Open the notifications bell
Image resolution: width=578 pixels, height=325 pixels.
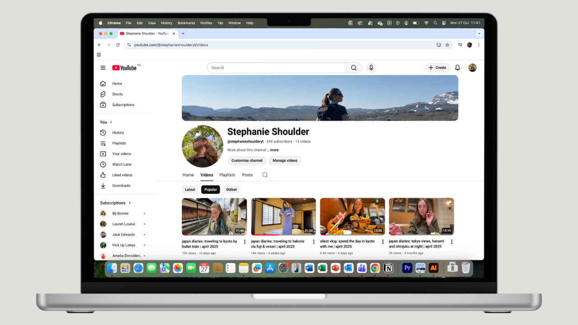pos(457,68)
